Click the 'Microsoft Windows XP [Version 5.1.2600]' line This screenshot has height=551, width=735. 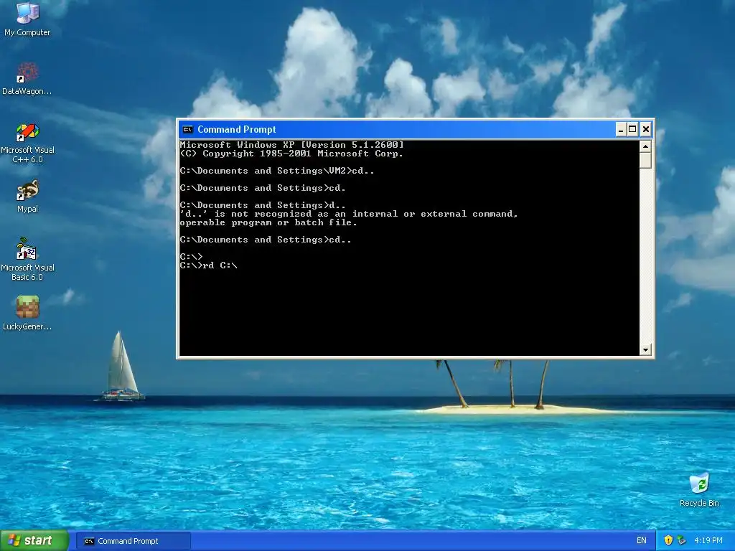point(291,145)
